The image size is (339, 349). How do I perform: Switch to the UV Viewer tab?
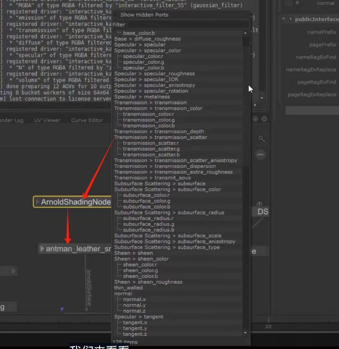(47, 120)
